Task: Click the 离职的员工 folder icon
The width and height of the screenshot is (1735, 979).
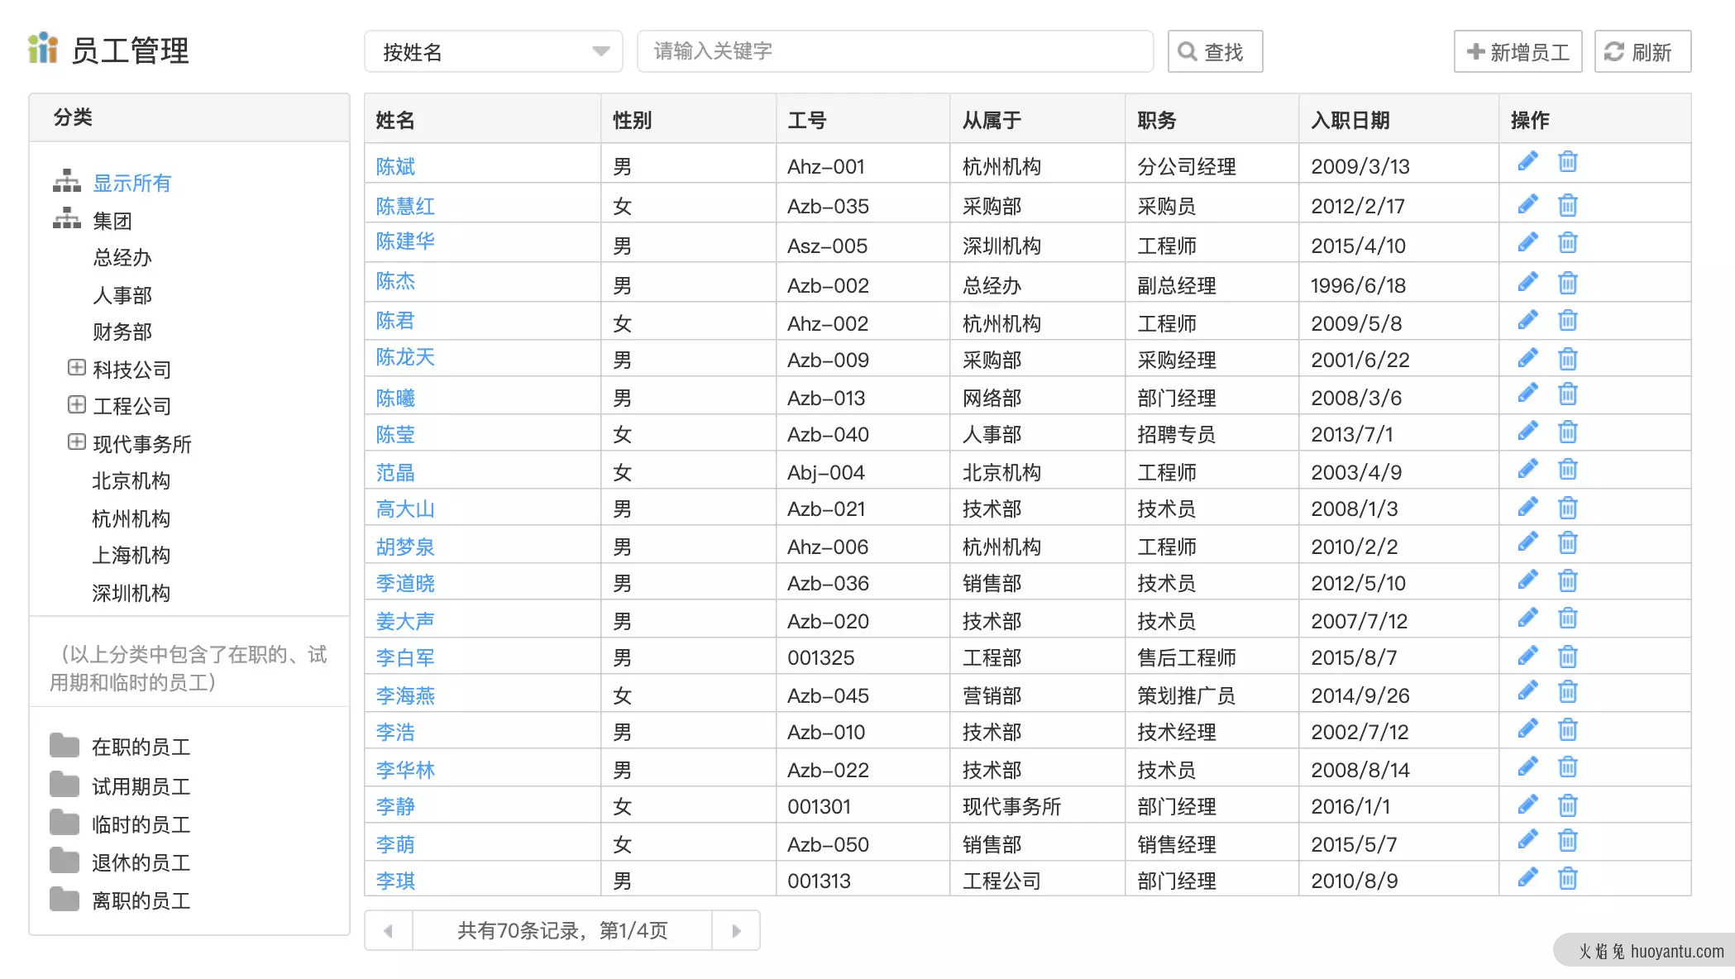Action: [x=65, y=900]
